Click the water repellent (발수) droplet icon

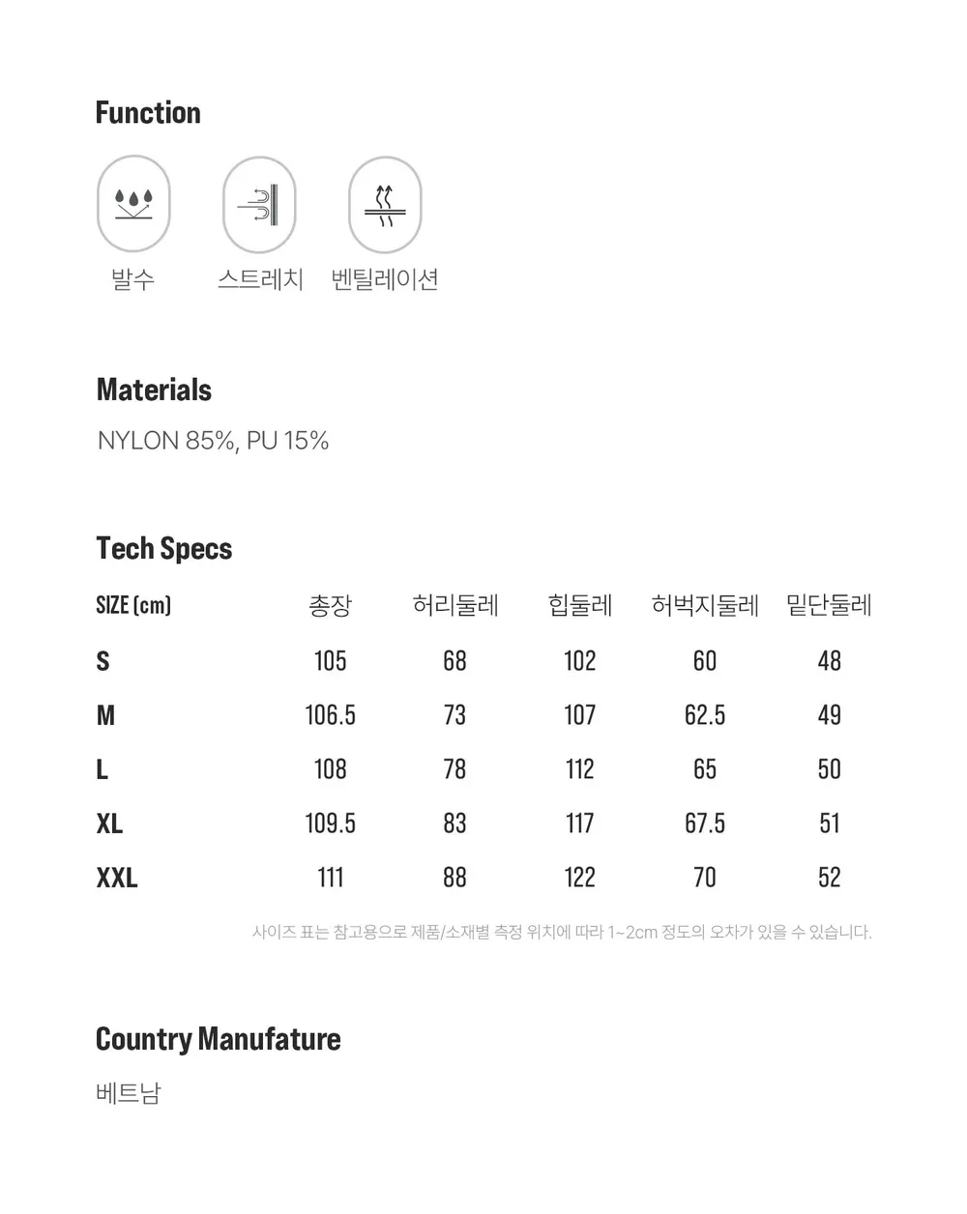coord(133,204)
